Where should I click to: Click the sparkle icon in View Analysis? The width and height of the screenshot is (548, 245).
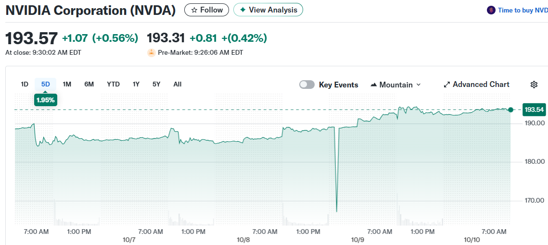click(242, 10)
